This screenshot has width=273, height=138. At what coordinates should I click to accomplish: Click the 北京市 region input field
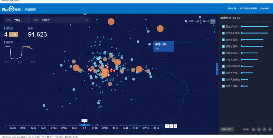[x=61, y=20]
